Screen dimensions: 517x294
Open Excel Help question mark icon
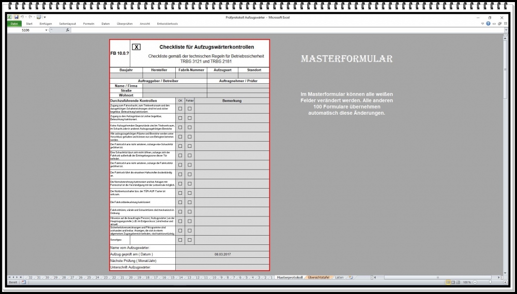[488, 24]
